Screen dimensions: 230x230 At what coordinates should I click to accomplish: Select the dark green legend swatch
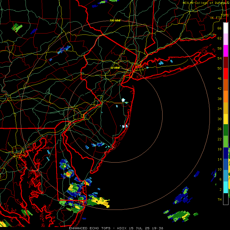tap(226, 130)
